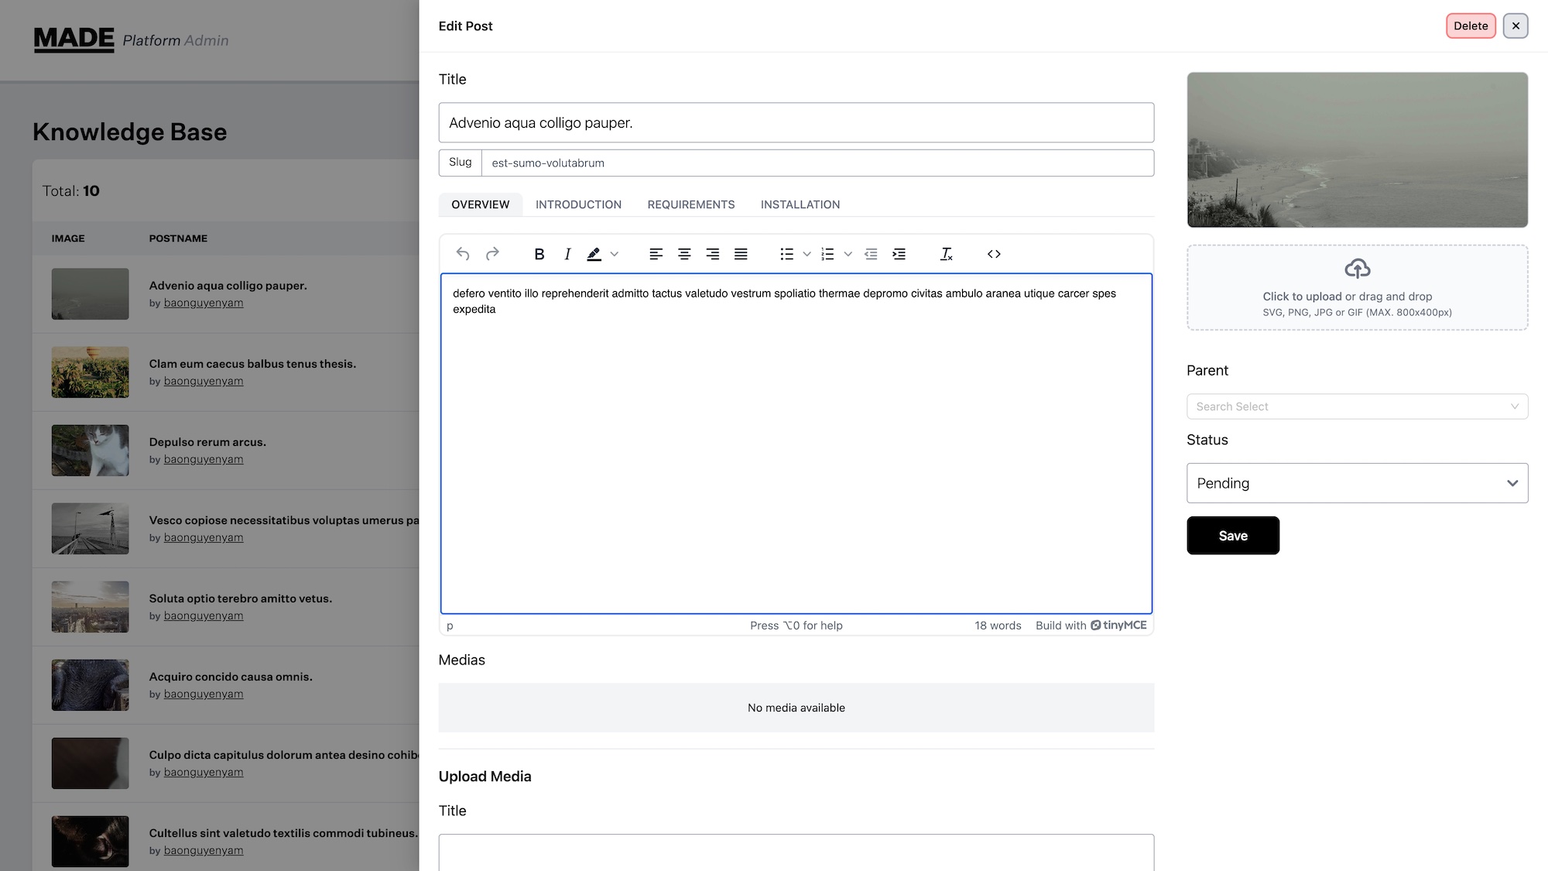Switch to the Installation tab
1548x871 pixels.
coord(800,204)
